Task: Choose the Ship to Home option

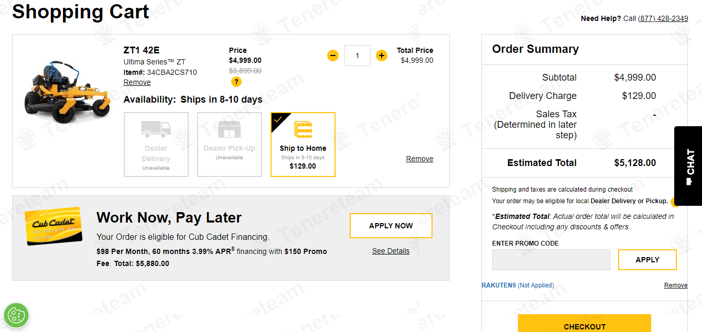Action: click(303, 145)
